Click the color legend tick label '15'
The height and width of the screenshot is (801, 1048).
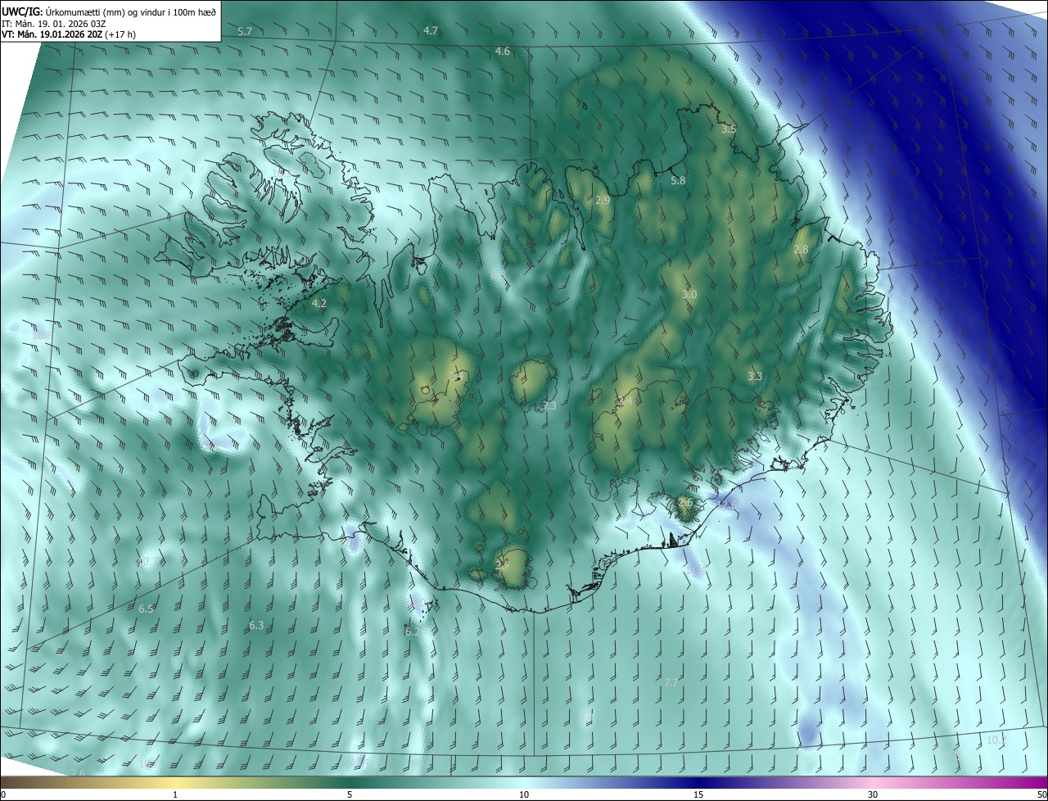point(698,795)
